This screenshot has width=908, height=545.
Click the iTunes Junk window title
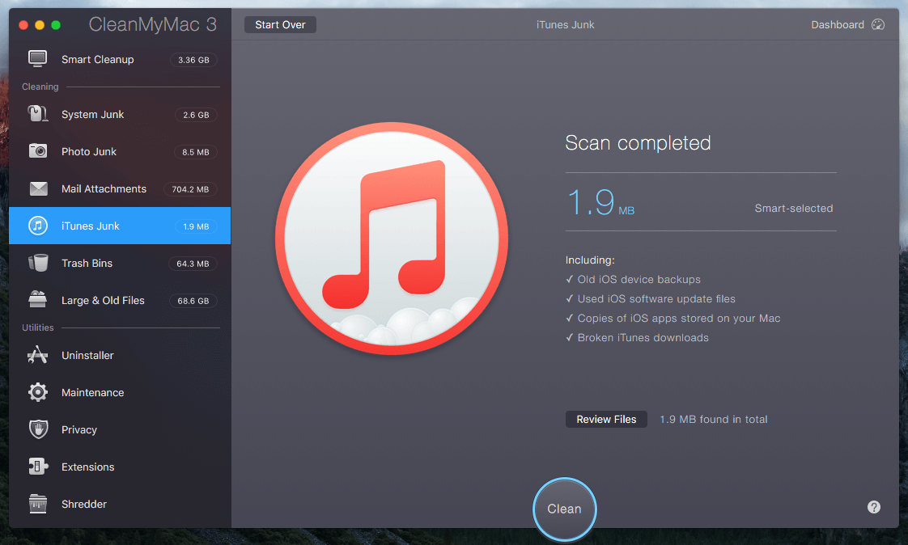[x=565, y=25]
